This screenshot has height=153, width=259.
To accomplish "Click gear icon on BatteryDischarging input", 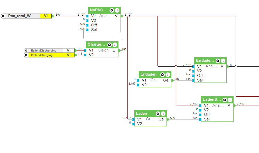I will (26, 50).
